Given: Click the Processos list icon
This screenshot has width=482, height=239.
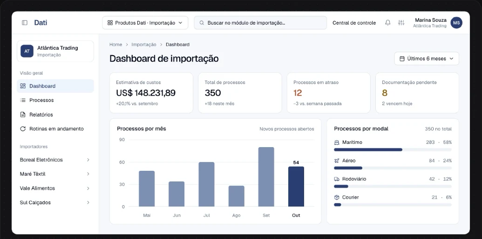Looking at the screenshot, I should [x=23, y=100].
